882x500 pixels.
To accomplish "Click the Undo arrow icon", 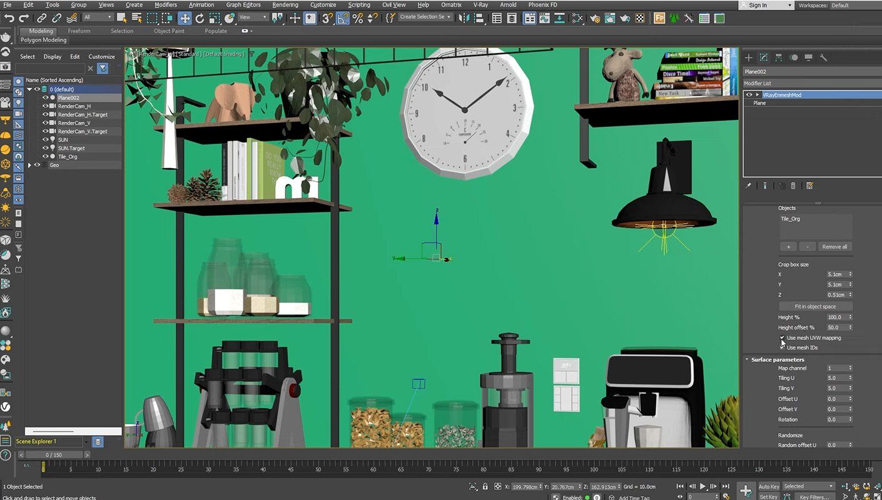I will point(9,18).
